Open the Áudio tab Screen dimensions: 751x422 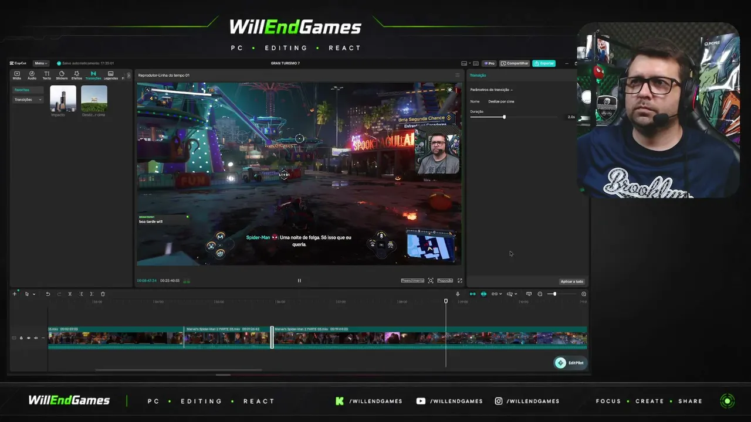tap(32, 75)
